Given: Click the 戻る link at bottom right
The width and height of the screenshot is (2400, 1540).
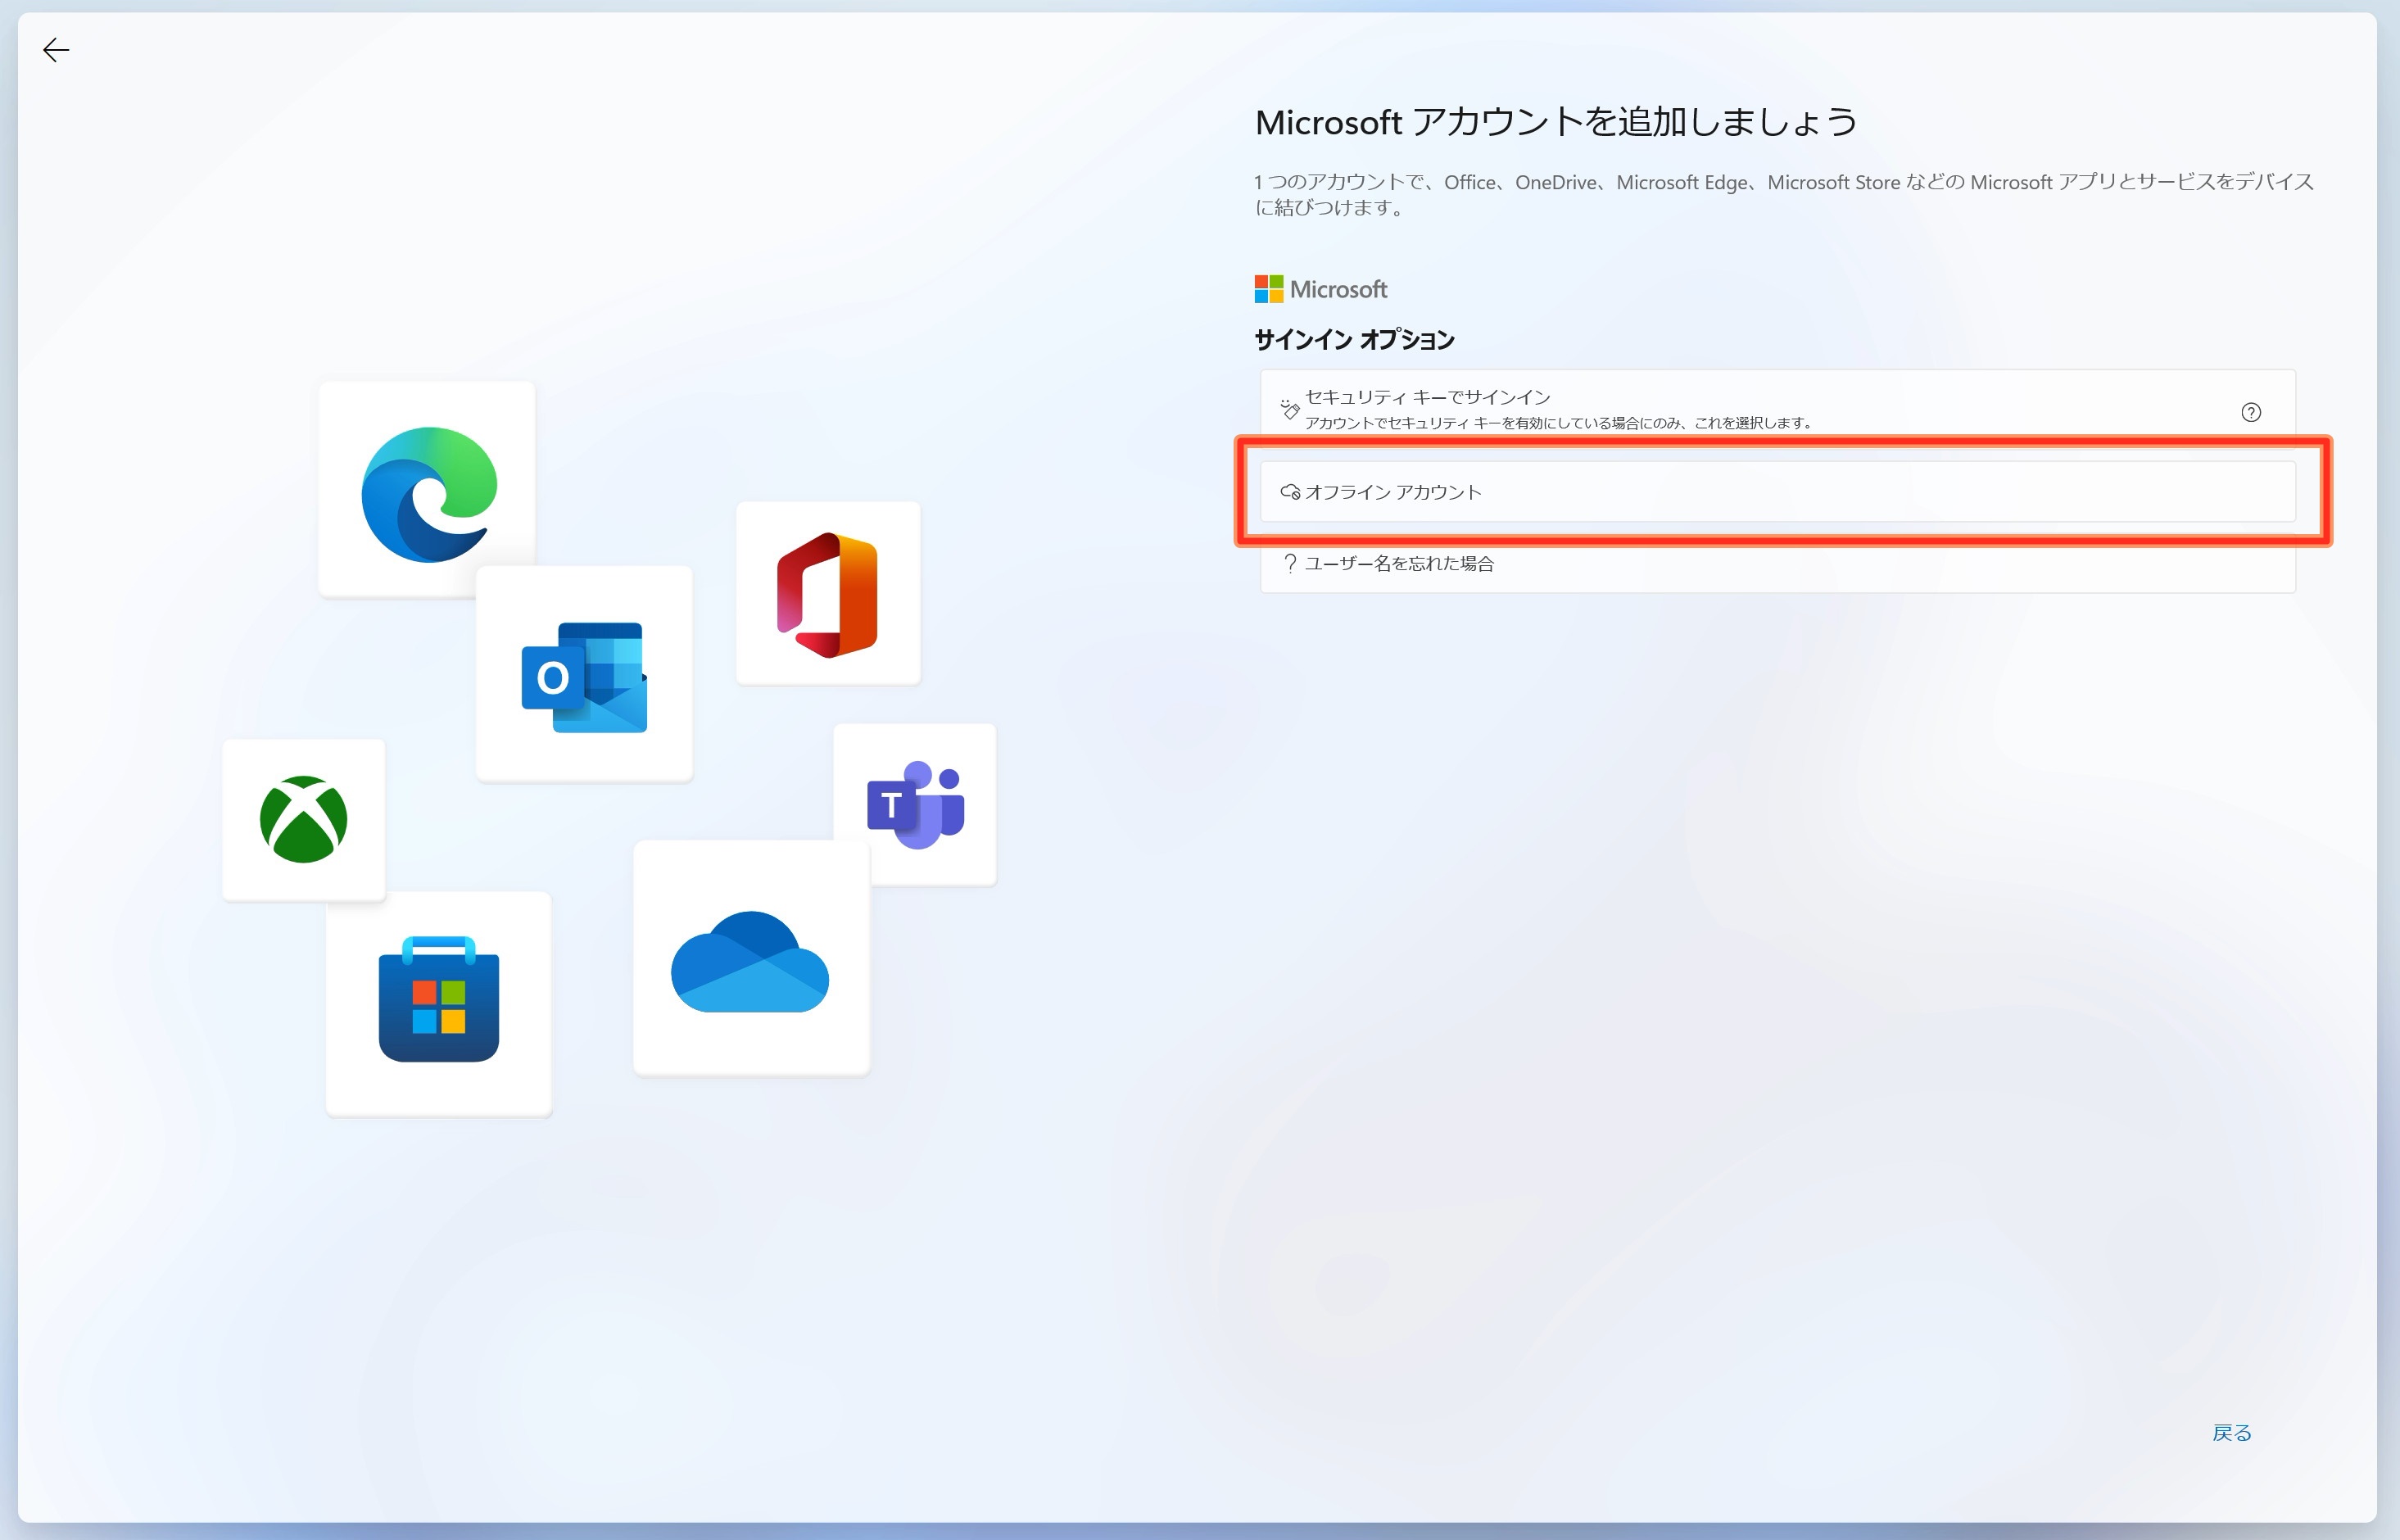Looking at the screenshot, I should (x=2231, y=1432).
